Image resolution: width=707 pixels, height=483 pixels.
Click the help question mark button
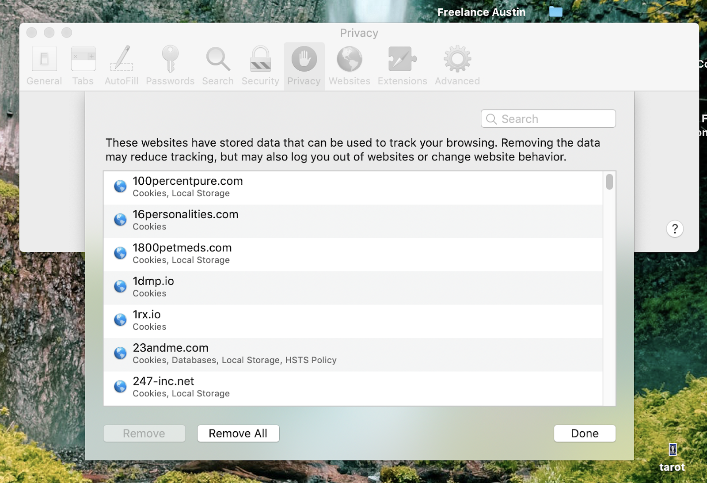[x=675, y=229]
